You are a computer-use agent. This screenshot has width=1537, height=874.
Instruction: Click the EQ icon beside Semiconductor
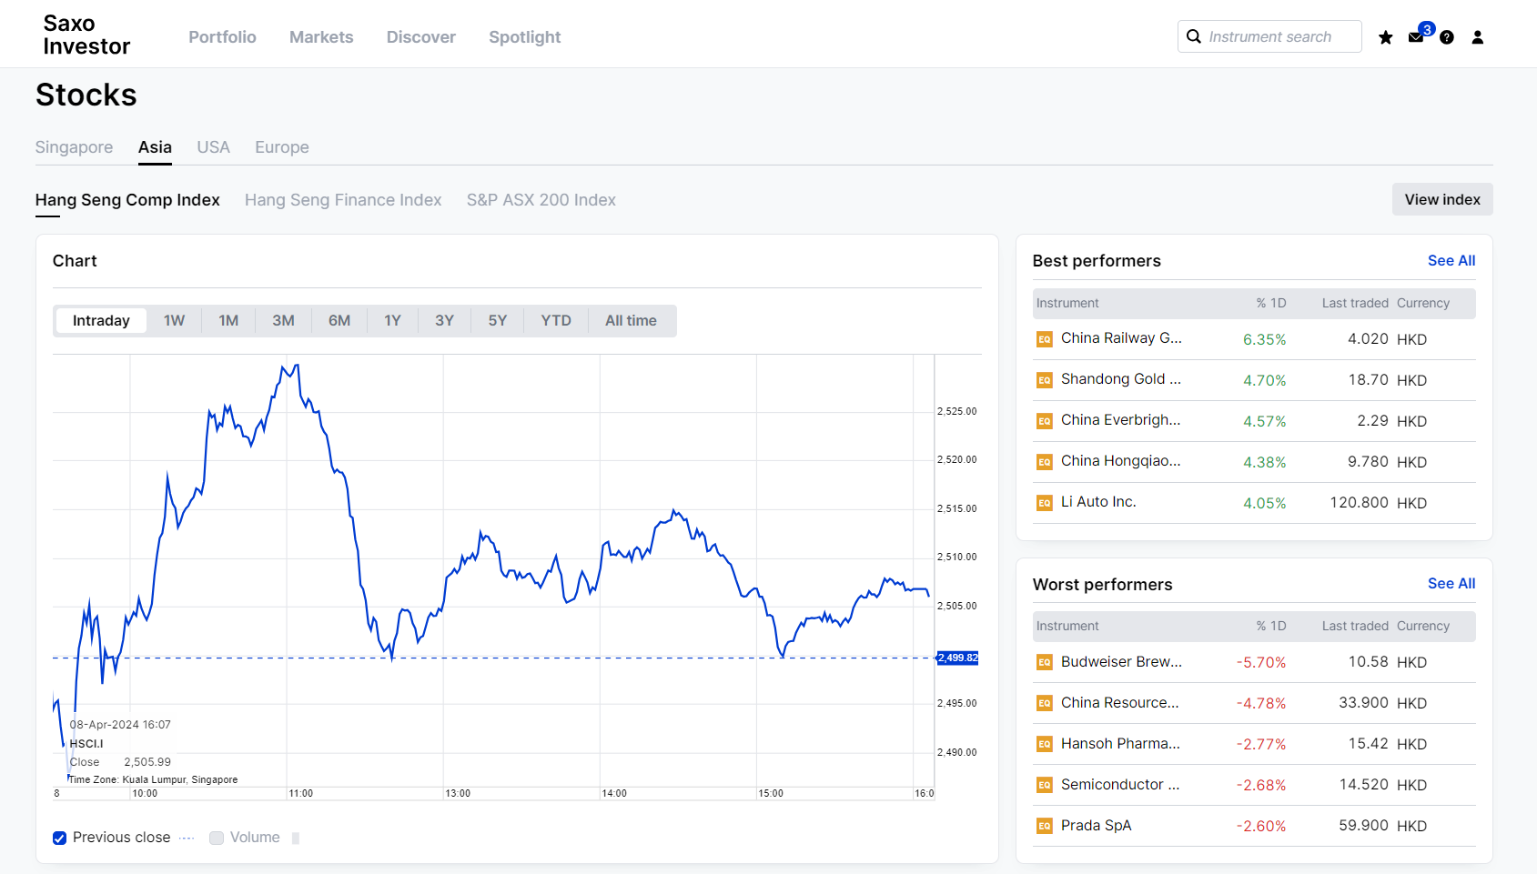1045,785
